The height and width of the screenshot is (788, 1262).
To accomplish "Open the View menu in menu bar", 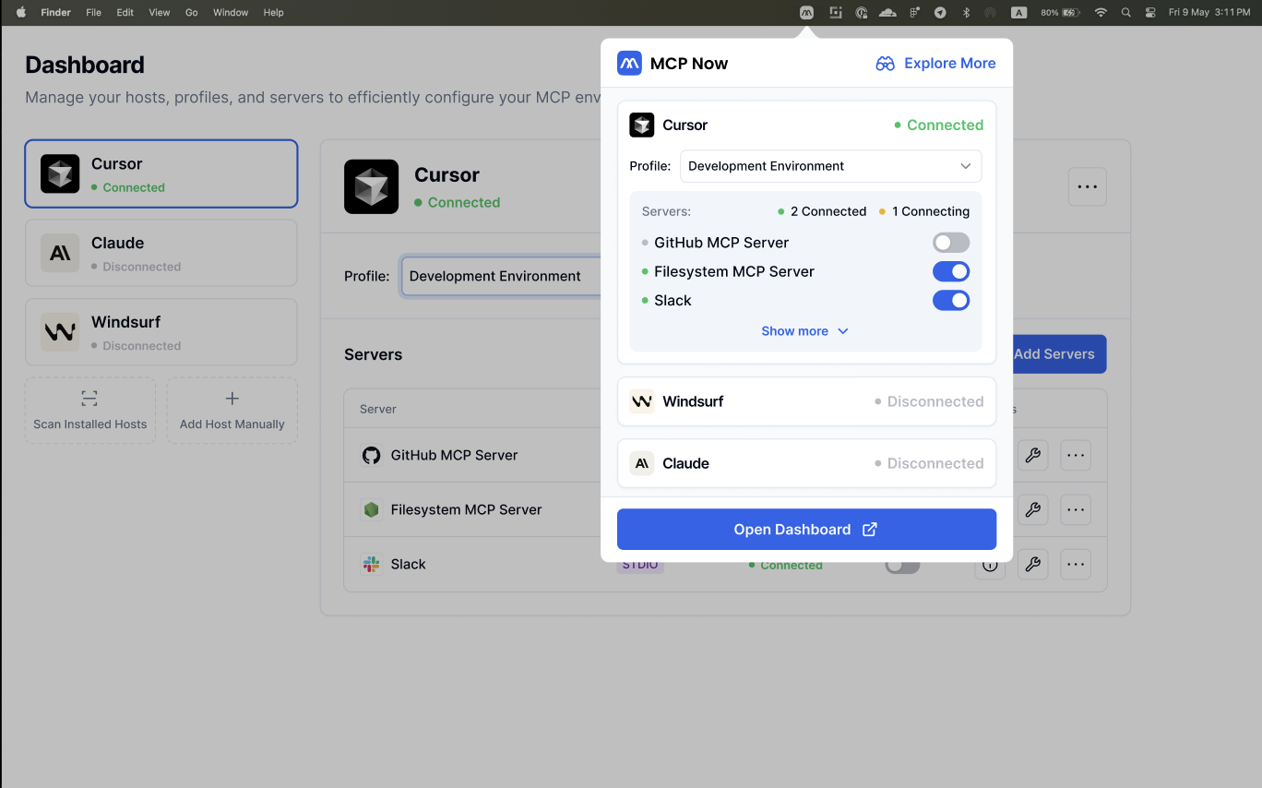I will click(160, 13).
